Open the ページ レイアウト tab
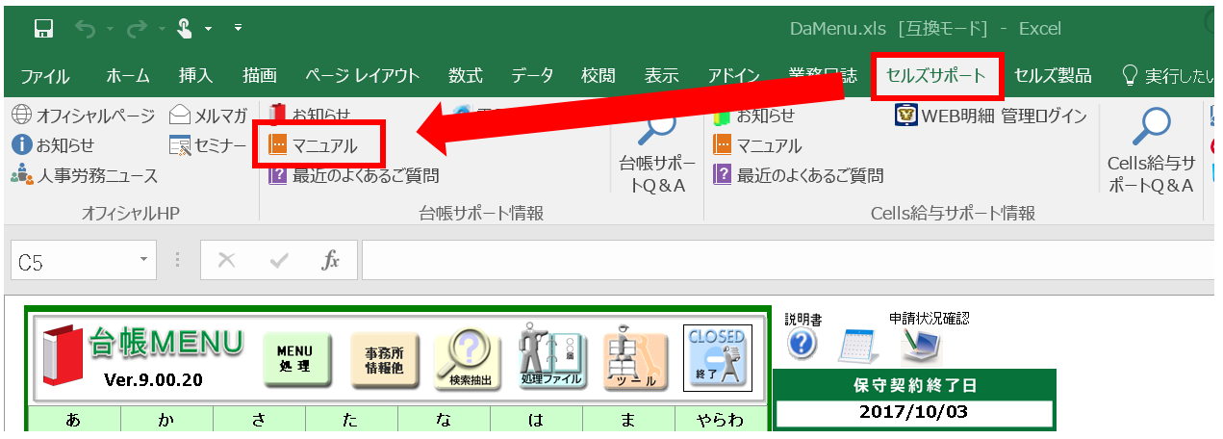The height and width of the screenshot is (439, 1223). 363,76
